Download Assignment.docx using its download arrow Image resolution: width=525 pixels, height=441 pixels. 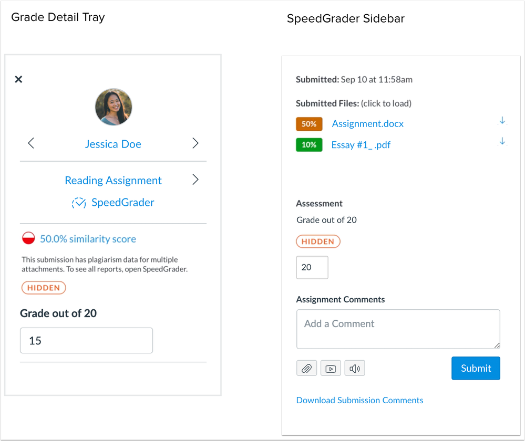pyautogui.click(x=502, y=120)
